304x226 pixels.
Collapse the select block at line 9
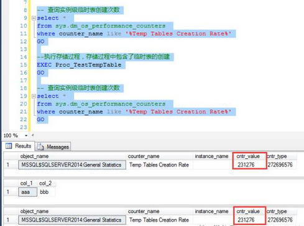[34, 18]
